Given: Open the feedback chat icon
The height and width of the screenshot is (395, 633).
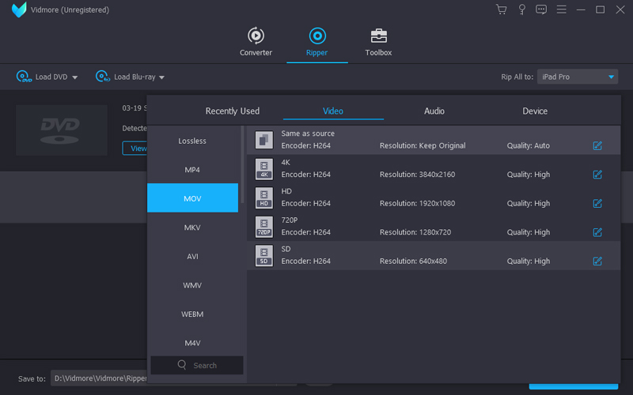Looking at the screenshot, I should [x=541, y=9].
